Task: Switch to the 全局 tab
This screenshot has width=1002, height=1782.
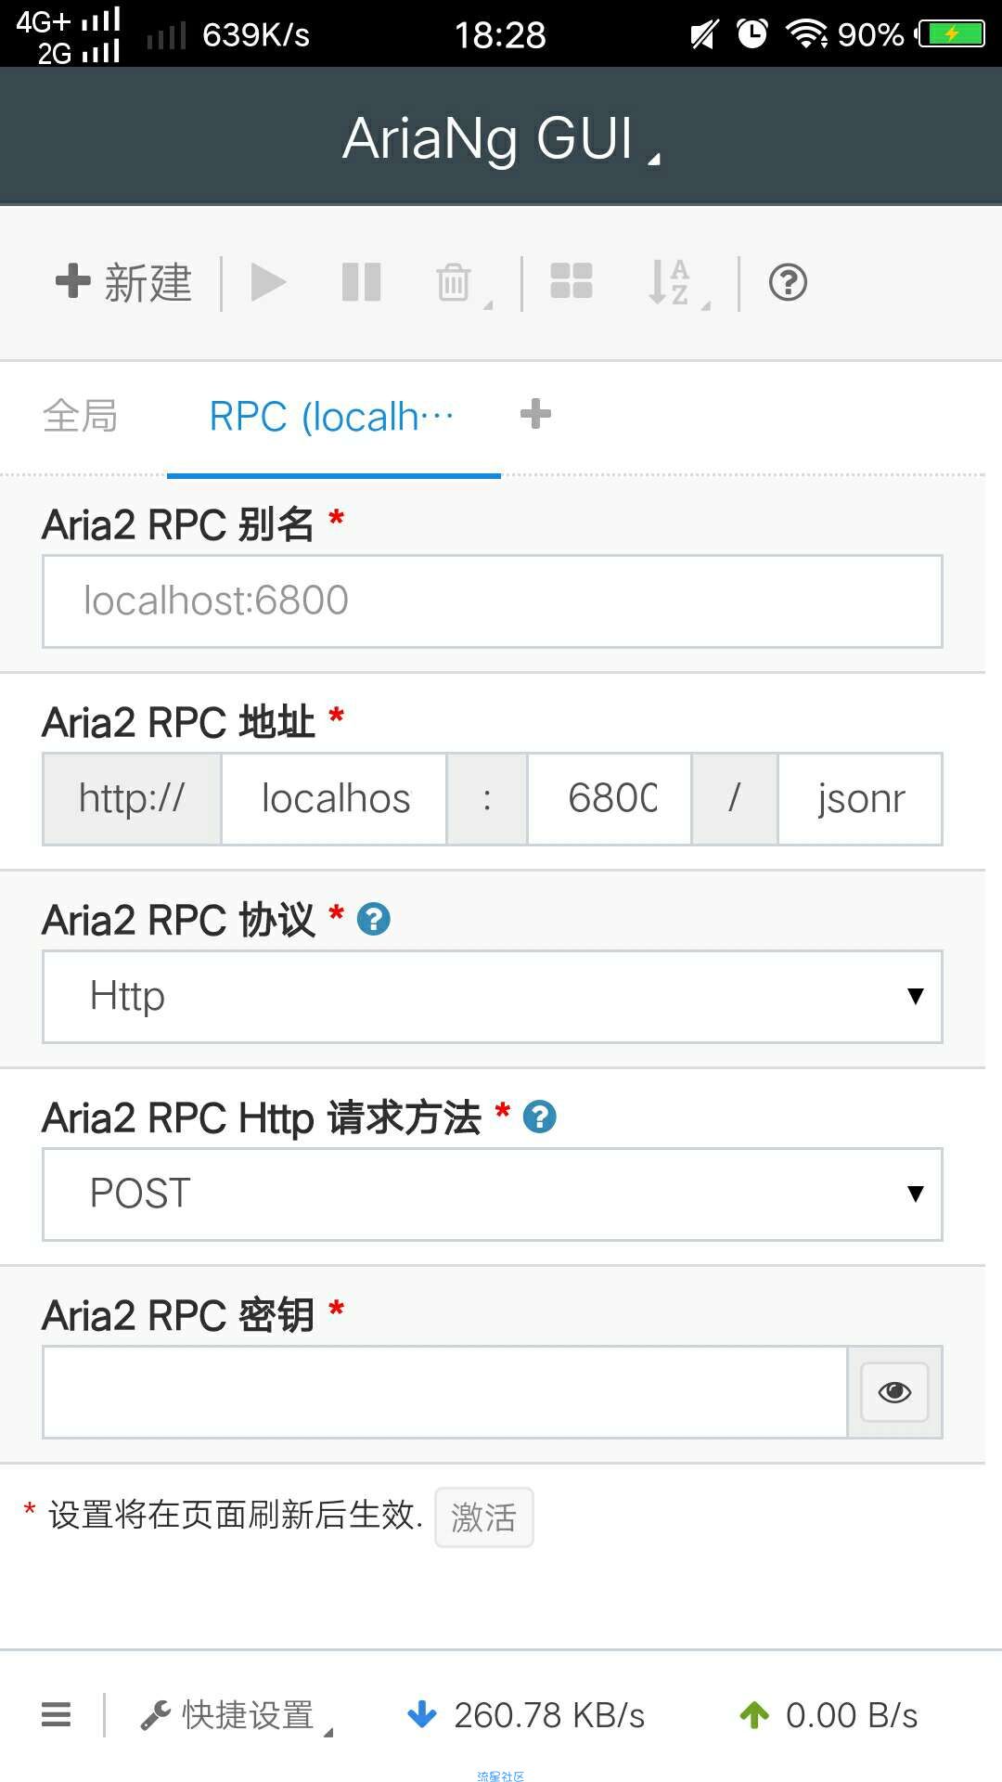Action: (81, 416)
